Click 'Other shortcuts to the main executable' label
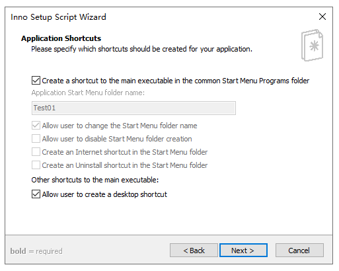Viewport: 339px width, 271px height. 95,180
